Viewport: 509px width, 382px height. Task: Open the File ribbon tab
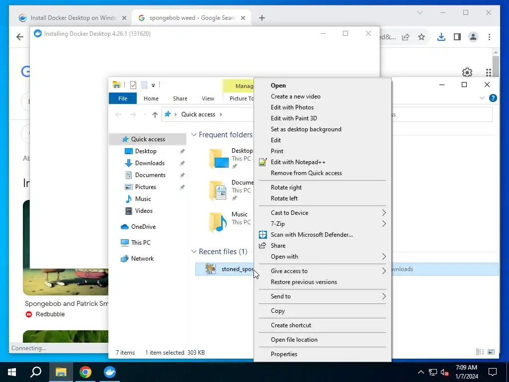click(123, 98)
